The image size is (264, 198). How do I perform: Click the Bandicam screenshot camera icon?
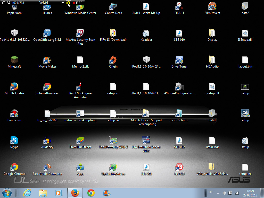[x=68, y=3]
